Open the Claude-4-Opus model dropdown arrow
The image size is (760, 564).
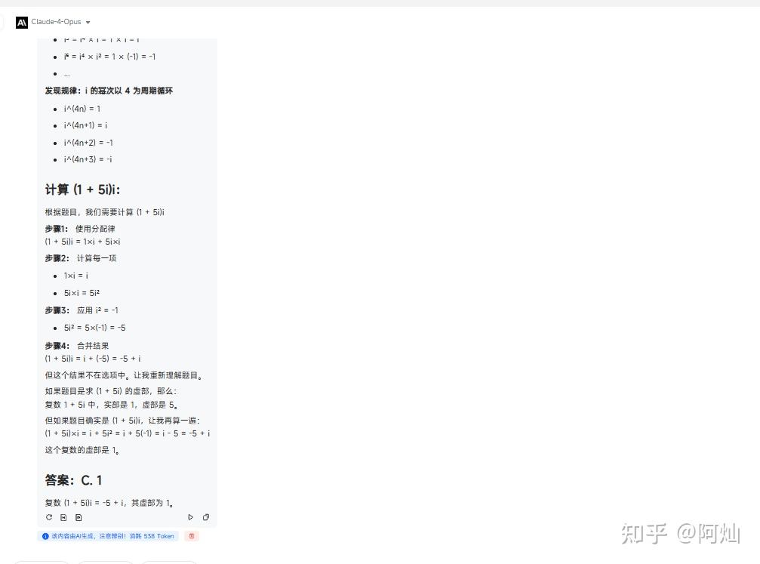[x=88, y=23]
